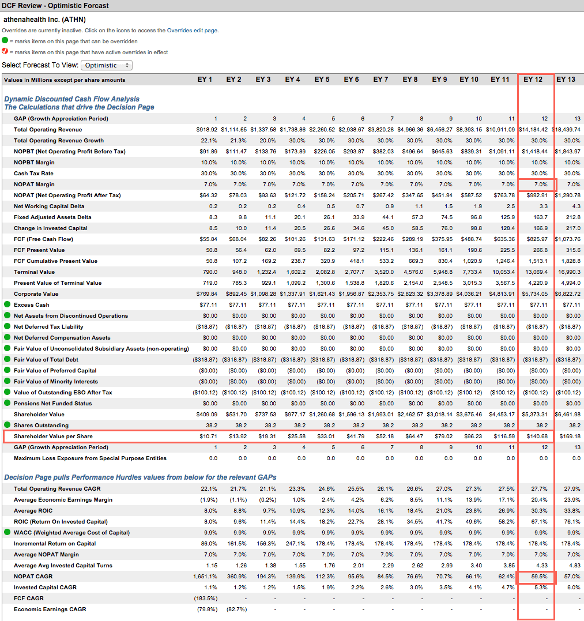Click the NOPAT CAGR row label
This screenshot has height=621, width=584.
coord(33,576)
